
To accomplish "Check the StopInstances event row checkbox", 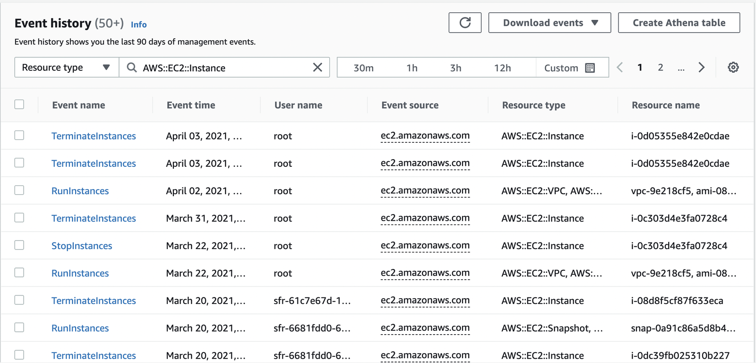I will coord(19,245).
